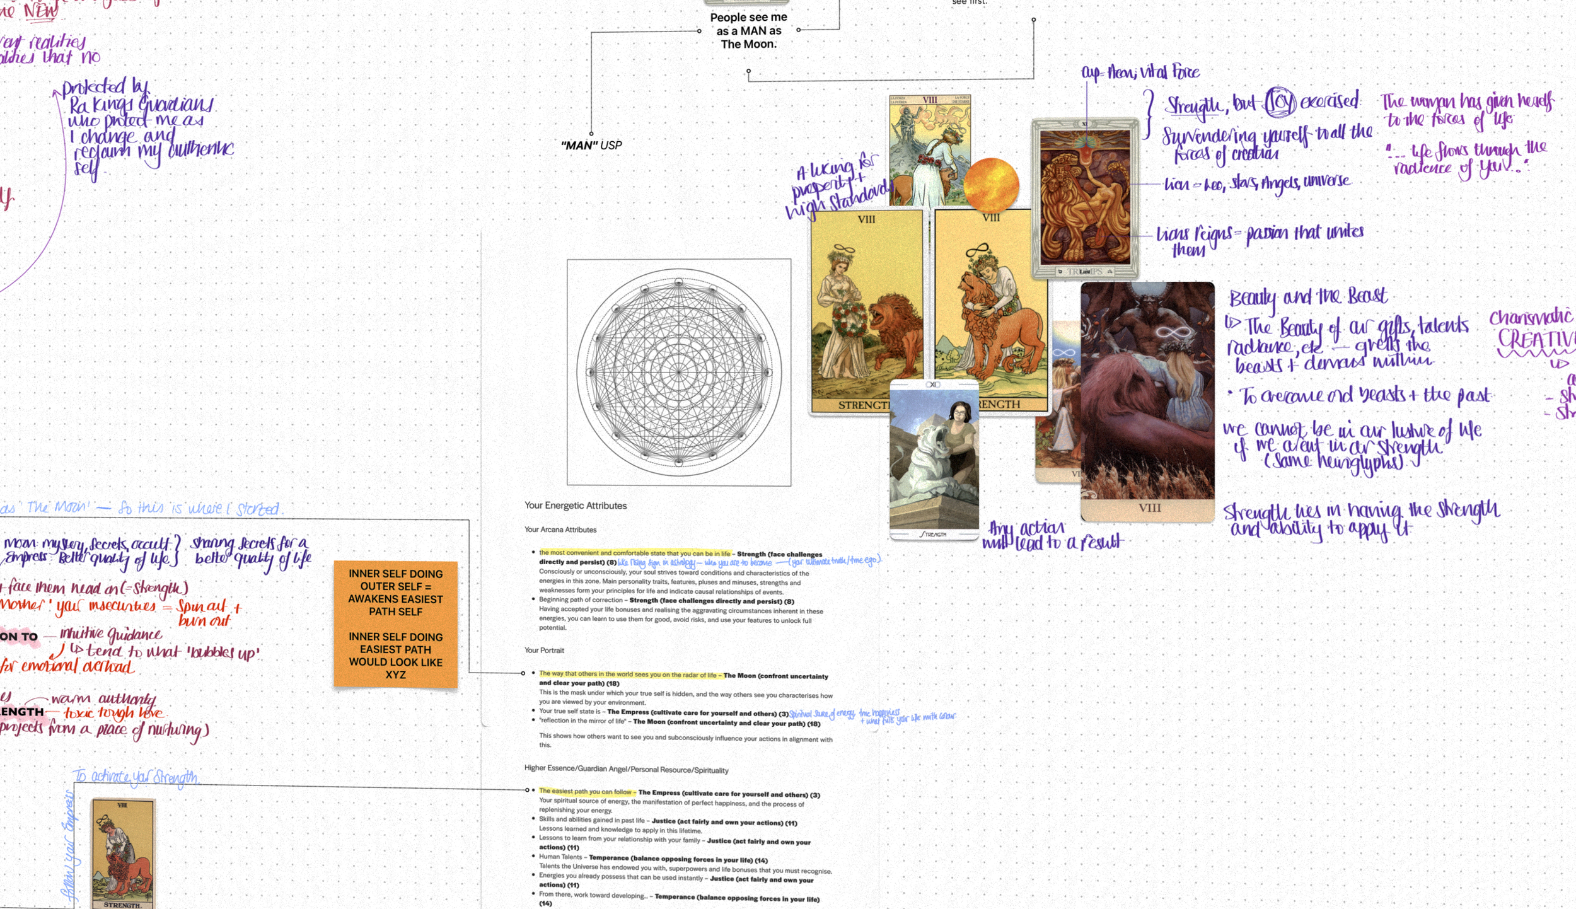Screen dimensions: 1576x909
Task: Select the orange sun circle sticker
Action: coord(991,185)
